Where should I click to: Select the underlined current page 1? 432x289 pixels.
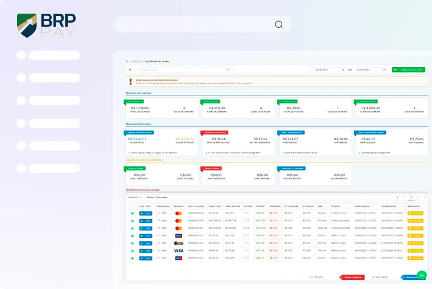(411, 197)
